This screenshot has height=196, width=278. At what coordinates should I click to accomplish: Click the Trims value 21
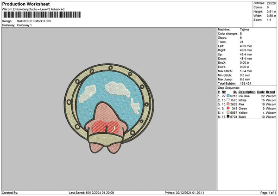point(241,42)
